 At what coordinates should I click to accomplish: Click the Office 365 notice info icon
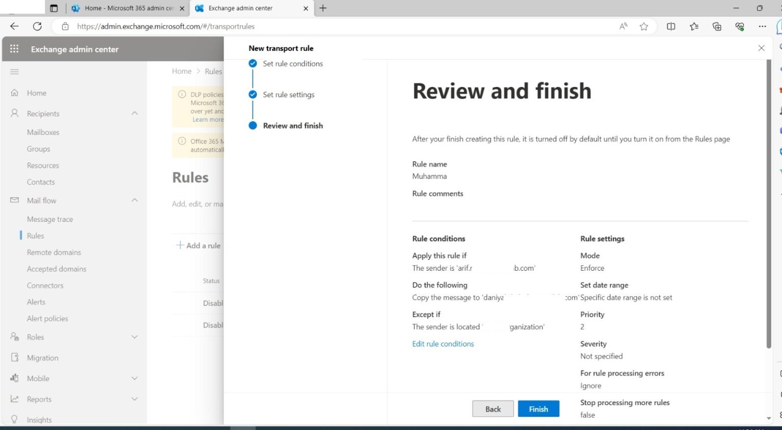182,141
